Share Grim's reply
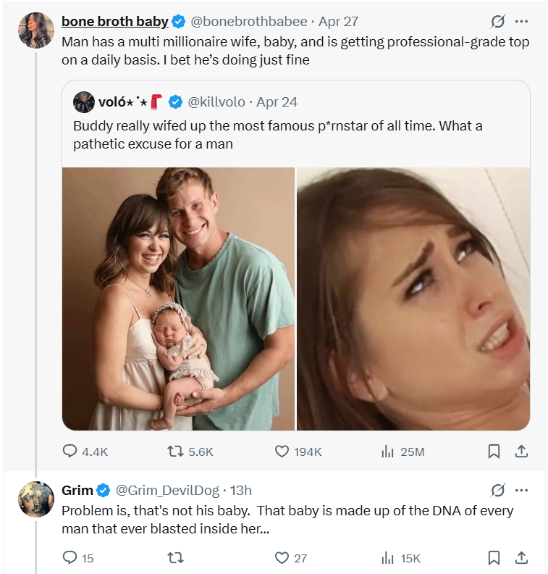Viewport: 548px width, 574px height. coord(520,558)
